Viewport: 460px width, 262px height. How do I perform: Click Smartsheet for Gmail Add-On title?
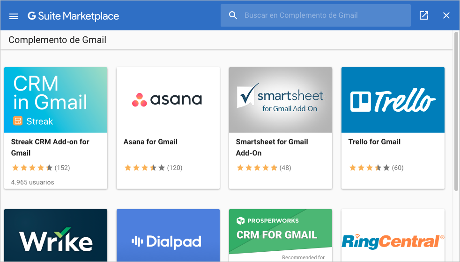(x=272, y=148)
